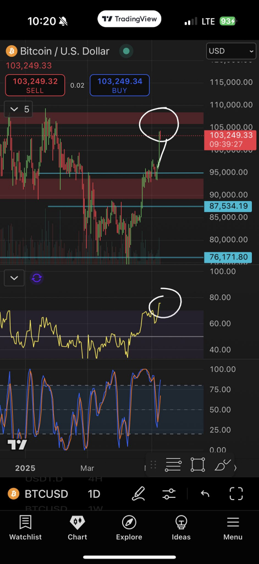The image size is (259, 564).
Task: Switch to the Watchlist tab
Action: 25,528
